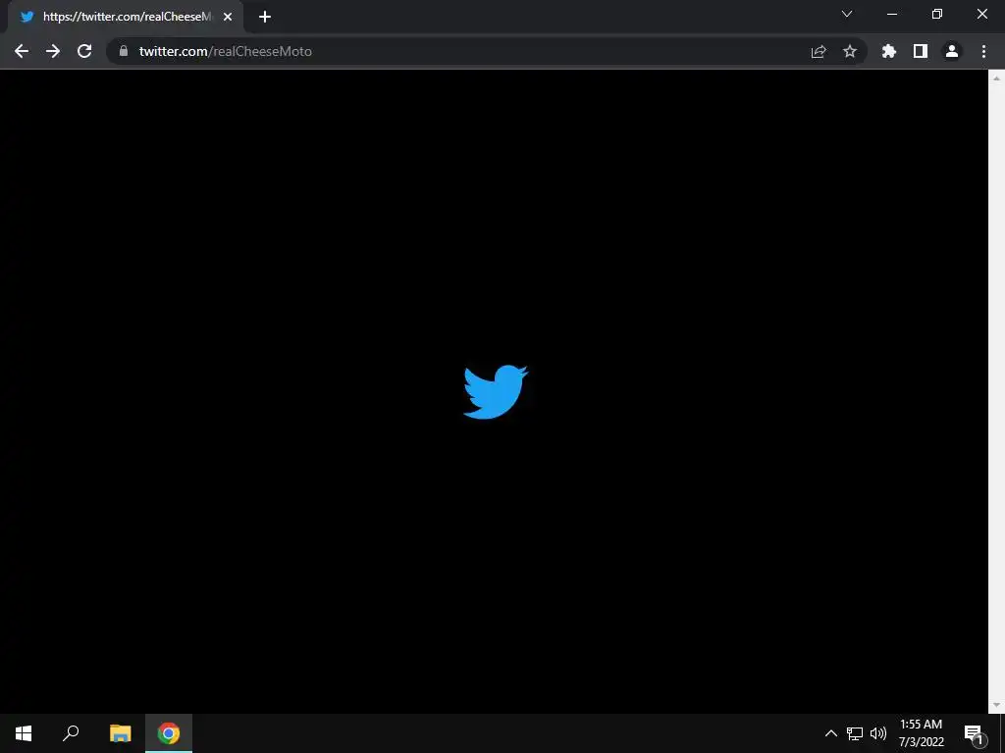The height and width of the screenshot is (753, 1005).
Task: Click the page scrollbar down arrow
Action: 996,705
